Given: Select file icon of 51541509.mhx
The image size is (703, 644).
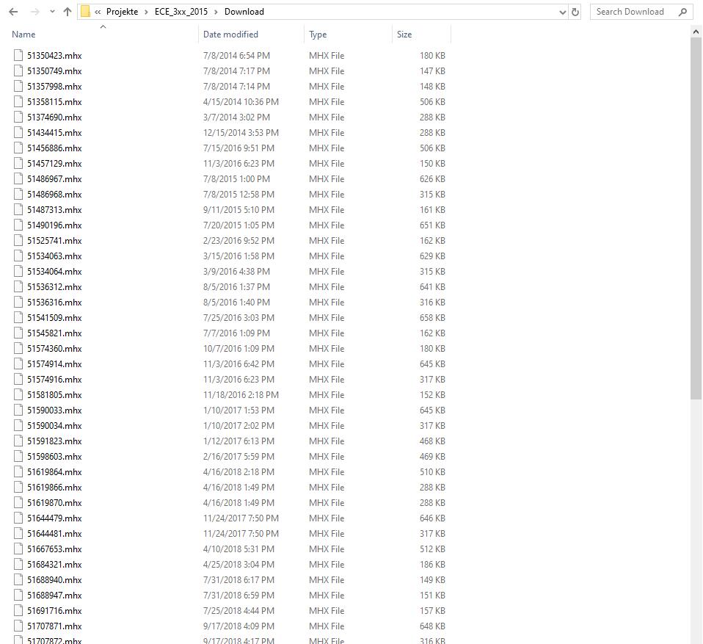Looking at the screenshot, I should tap(18, 317).
